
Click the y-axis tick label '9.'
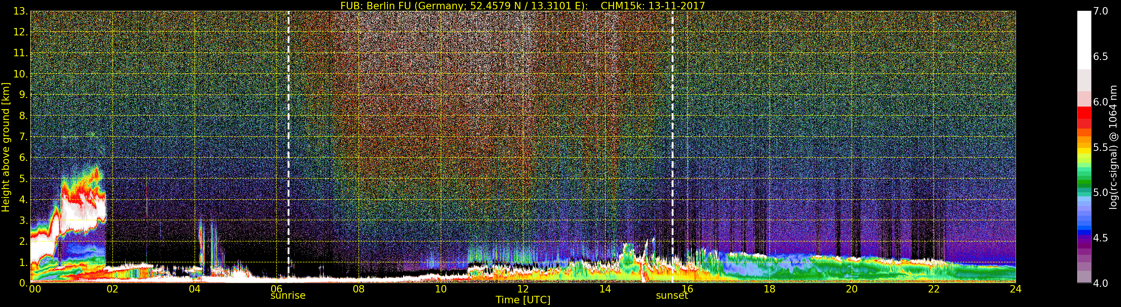coord(23,95)
